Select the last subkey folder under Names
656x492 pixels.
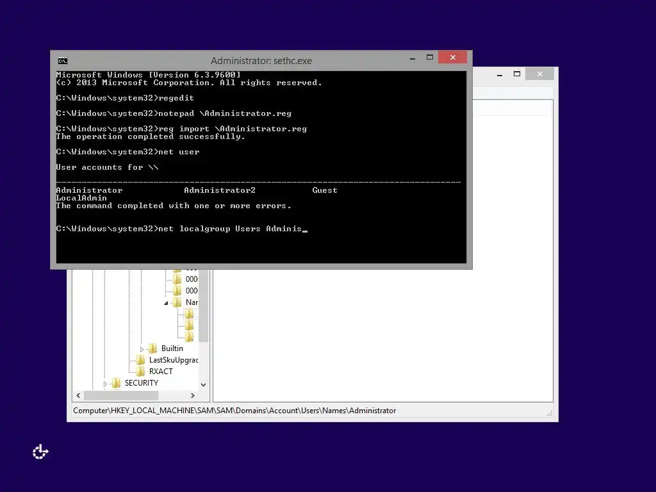tap(190, 337)
